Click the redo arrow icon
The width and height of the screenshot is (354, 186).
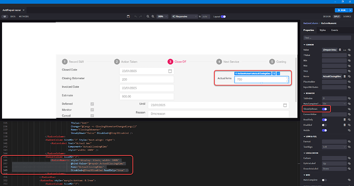141,16
